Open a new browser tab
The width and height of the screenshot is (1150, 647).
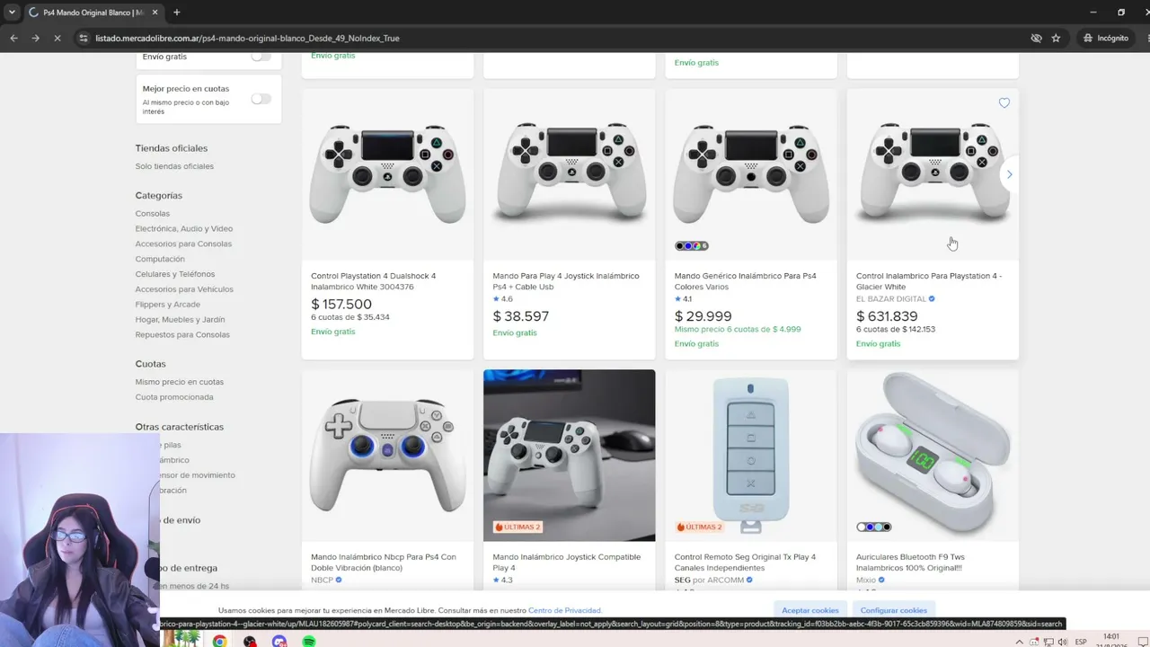click(x=177, y=13)
